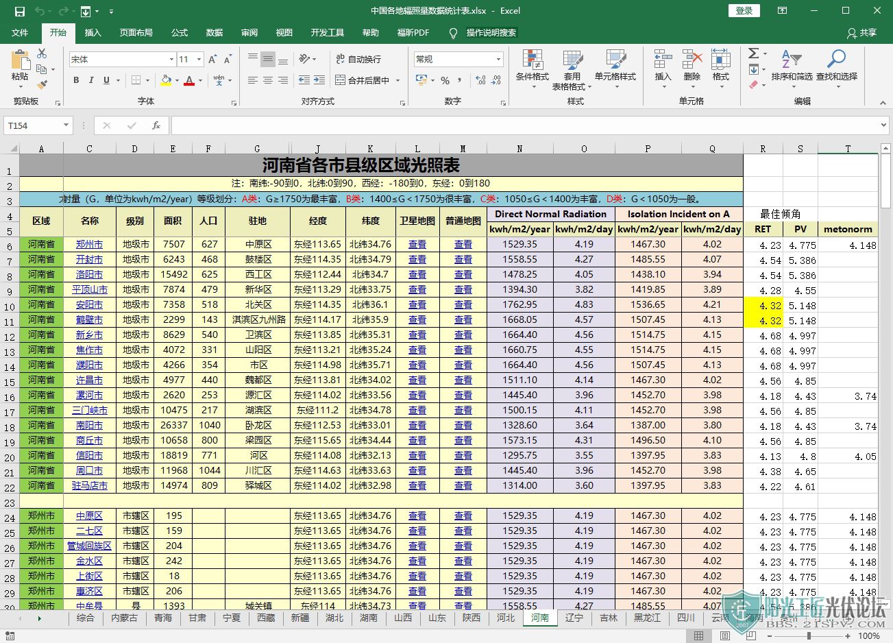Click the Paste clipboard icon
The width and height of the screenshot is (893, 643).
click(x=20, y=60)
